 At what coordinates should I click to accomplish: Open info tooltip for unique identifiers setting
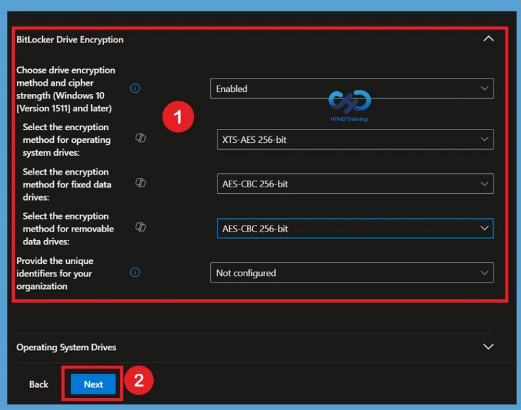pyautogui.click(x=135, y=272)
